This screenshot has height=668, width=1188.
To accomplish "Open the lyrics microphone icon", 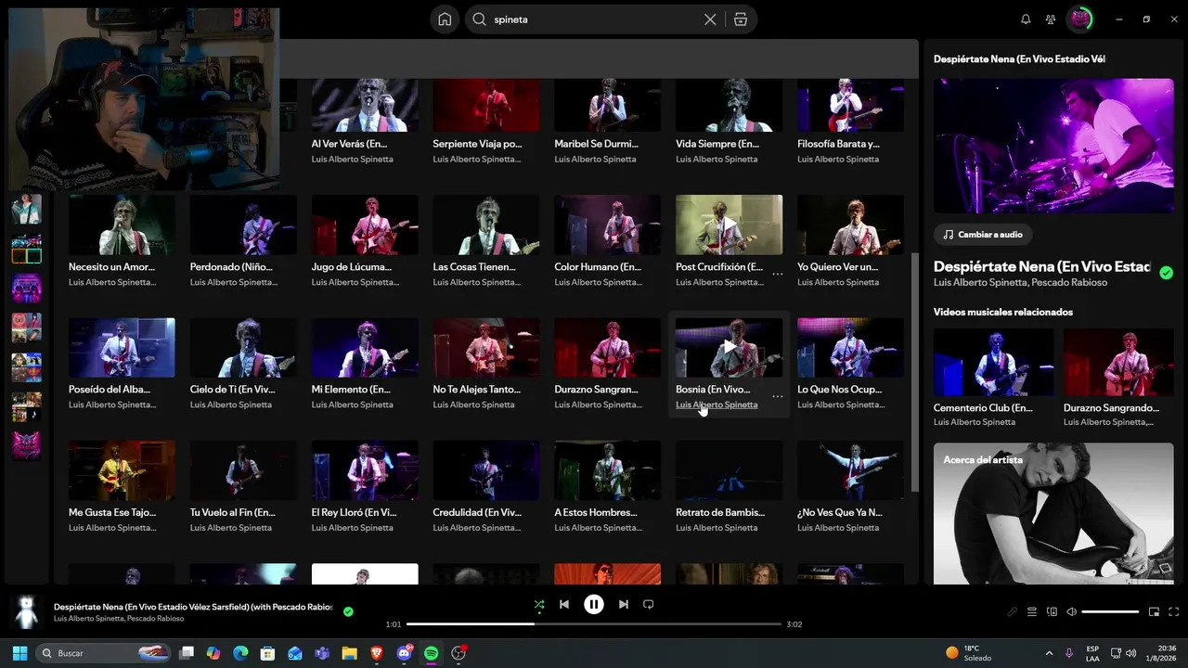I will [1013, 612].
